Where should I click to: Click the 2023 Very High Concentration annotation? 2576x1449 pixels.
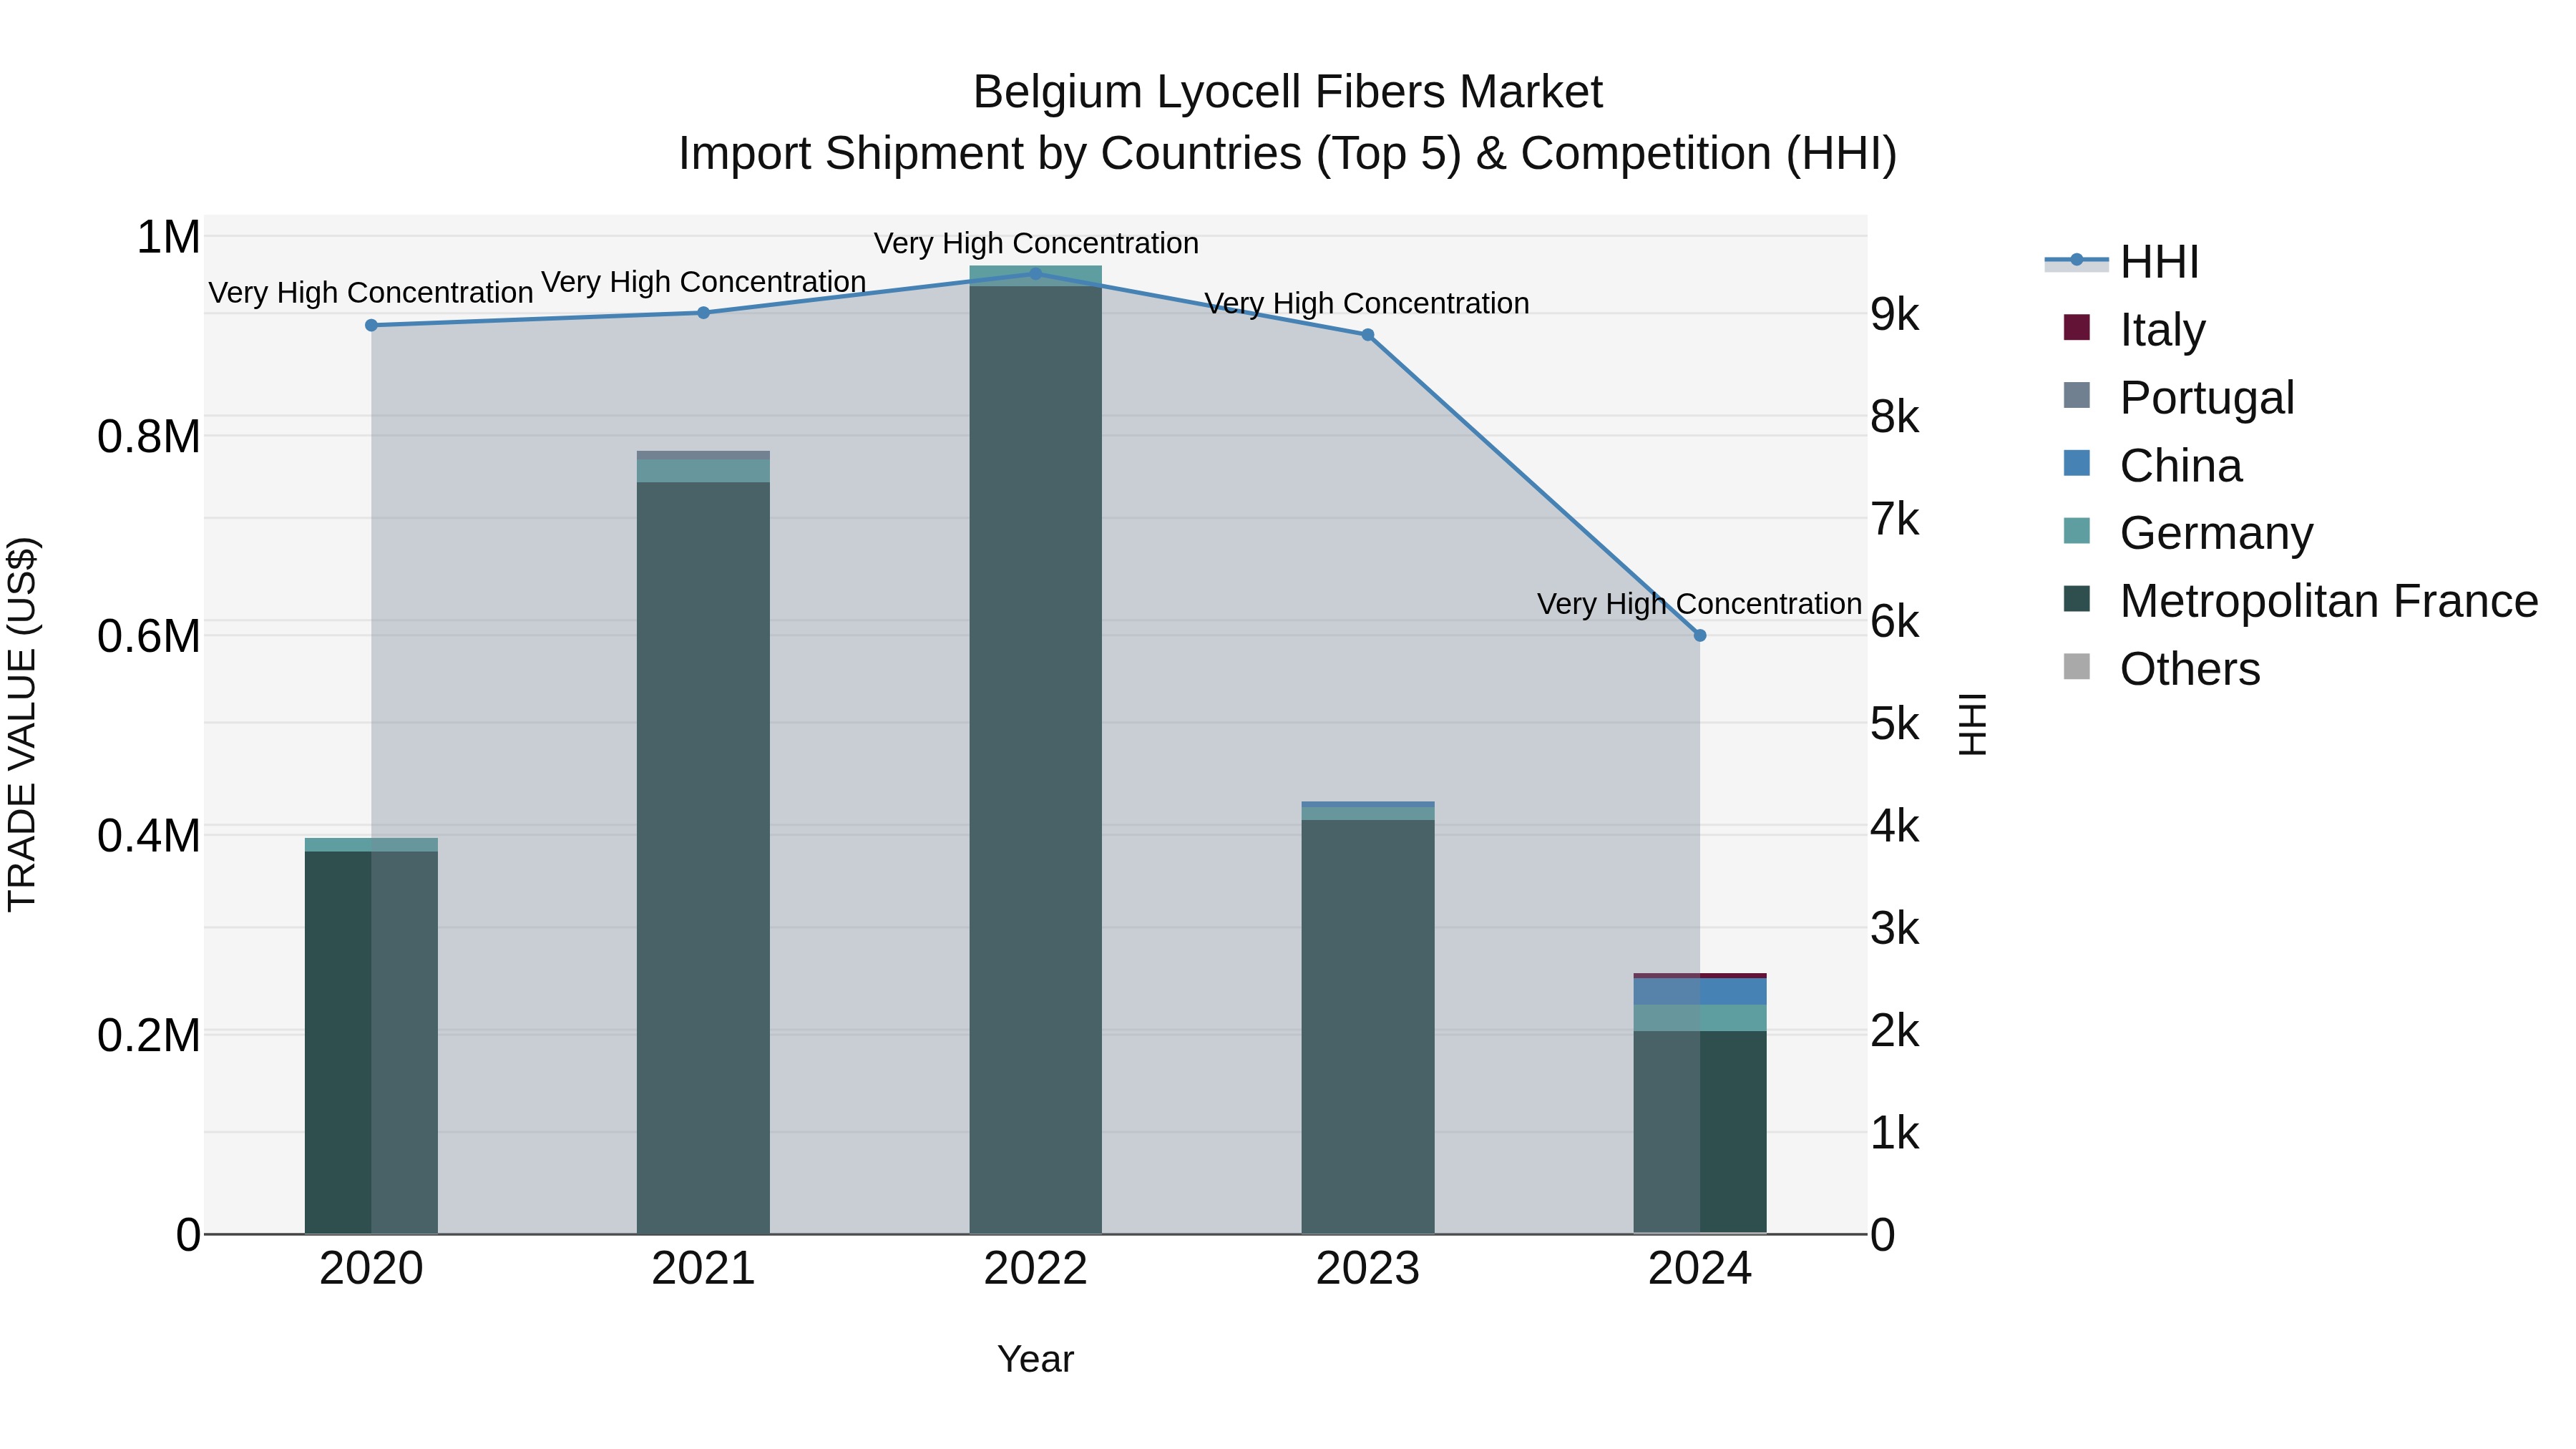pyautogui.click(x=1367, y=303)
